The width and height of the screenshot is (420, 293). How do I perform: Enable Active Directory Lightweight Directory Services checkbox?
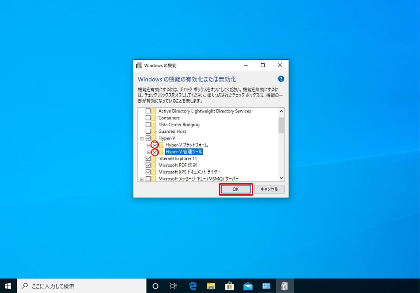(148, 111)
